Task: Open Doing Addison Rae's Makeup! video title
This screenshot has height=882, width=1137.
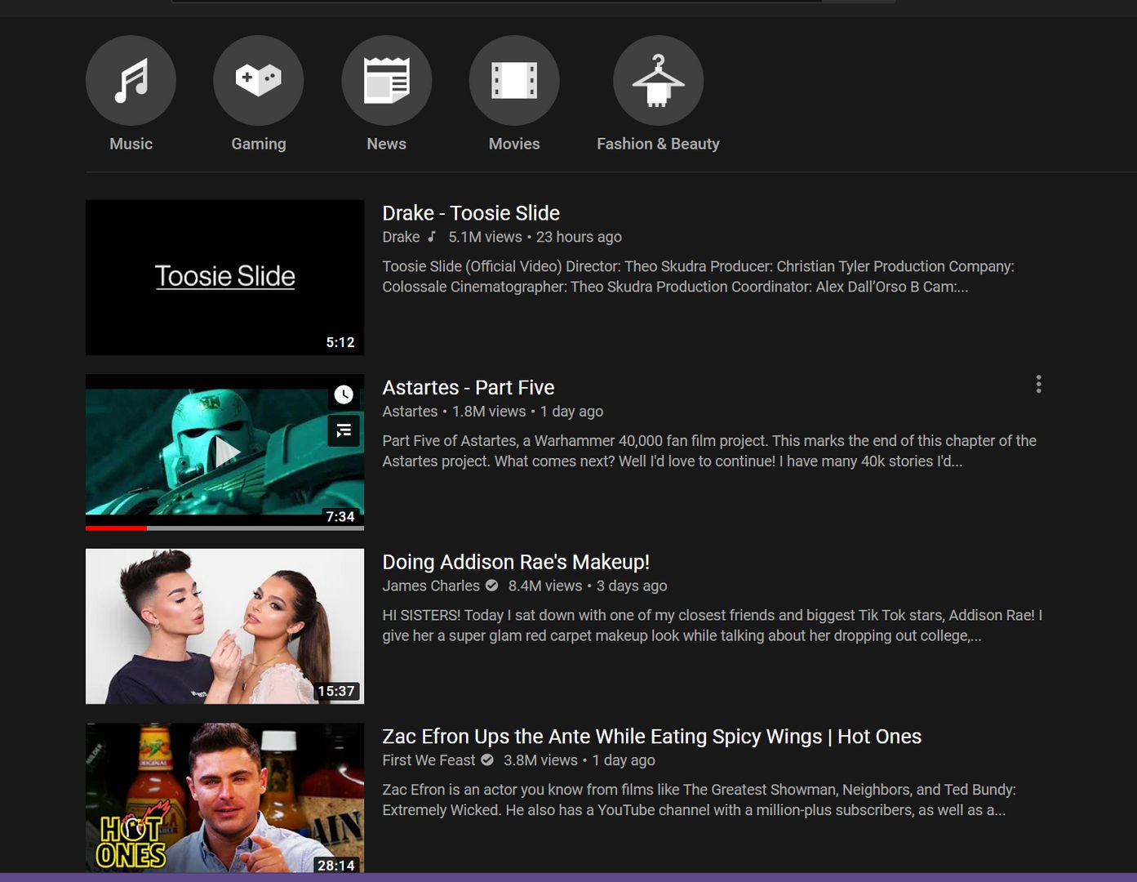Action: 516,562
